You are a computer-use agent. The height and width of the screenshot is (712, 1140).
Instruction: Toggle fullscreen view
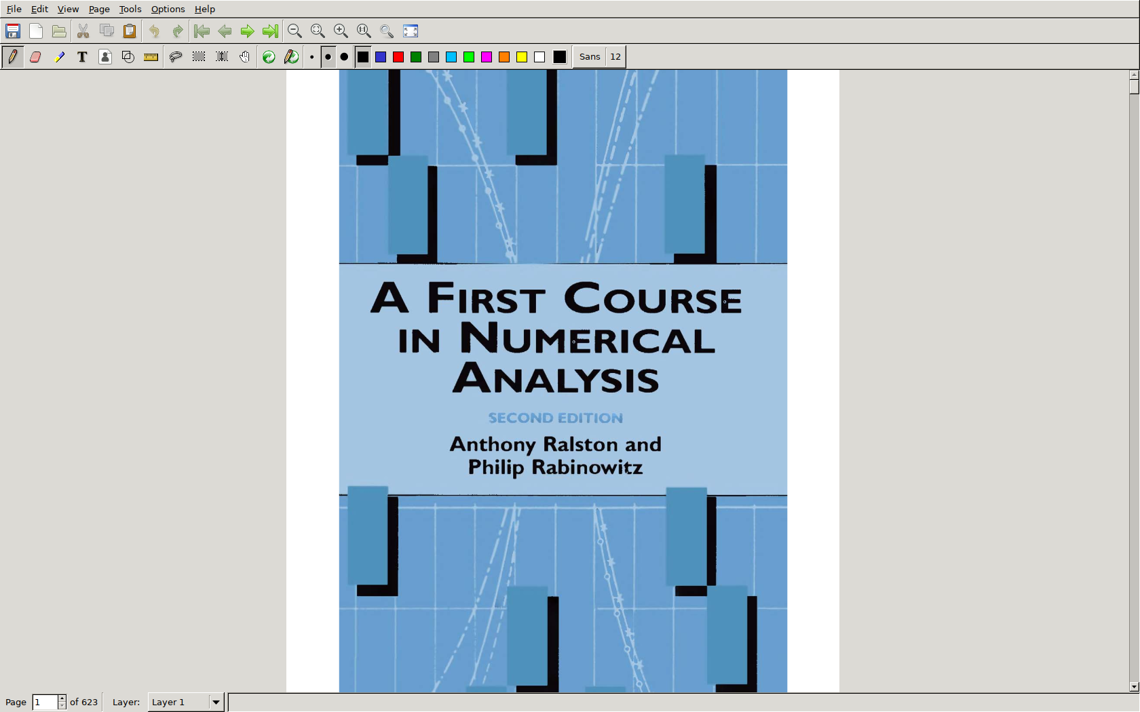(x=411, y=31)
